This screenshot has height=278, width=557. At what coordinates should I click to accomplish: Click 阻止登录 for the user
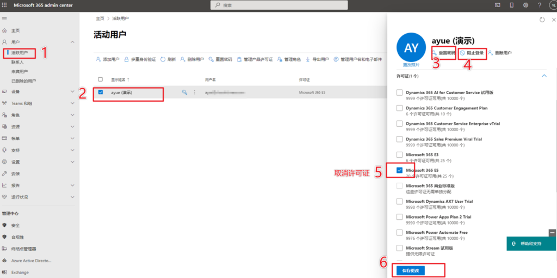pos(472,53)
